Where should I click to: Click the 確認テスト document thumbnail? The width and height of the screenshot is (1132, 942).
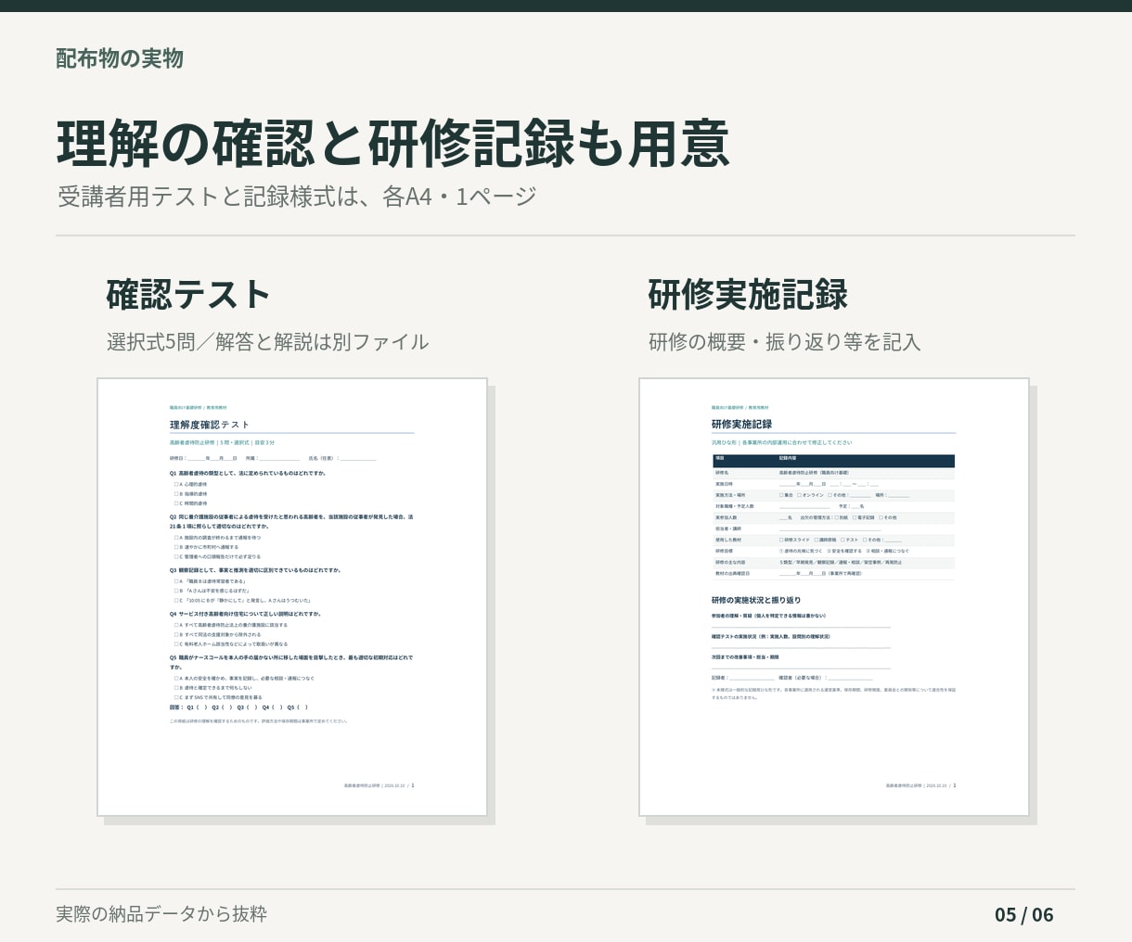click(292, 597)
